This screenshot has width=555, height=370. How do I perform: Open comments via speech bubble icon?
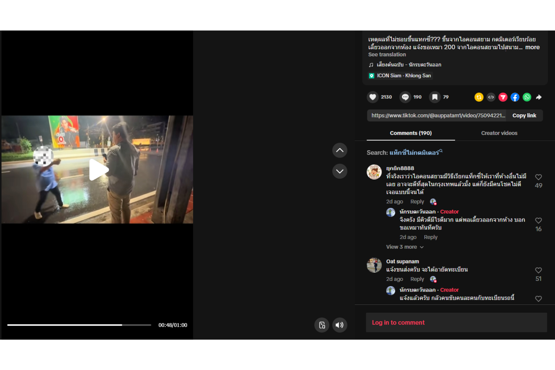tap(405, 97)
